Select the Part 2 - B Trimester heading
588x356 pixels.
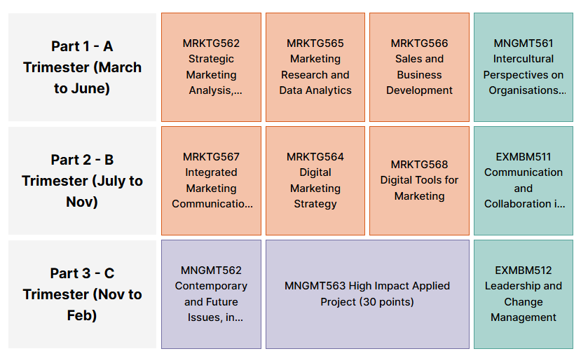(82, 160)
